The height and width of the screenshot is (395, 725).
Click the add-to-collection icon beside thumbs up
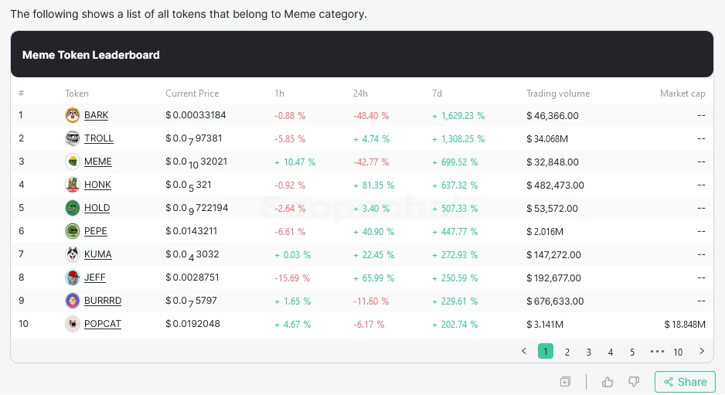click(x=566, y=382)
